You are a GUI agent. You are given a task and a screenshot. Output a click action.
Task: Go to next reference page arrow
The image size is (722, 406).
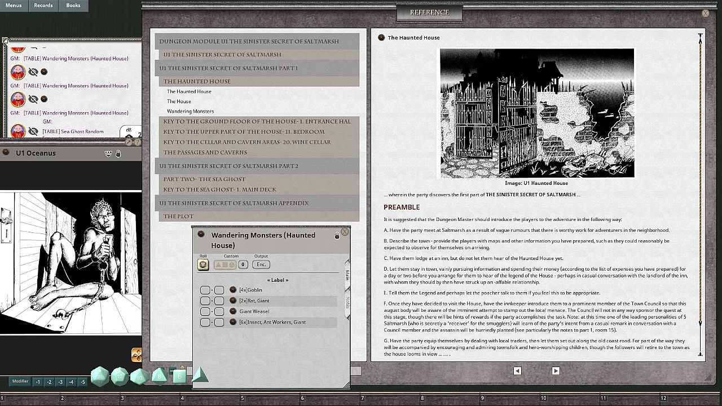(556, 370)
